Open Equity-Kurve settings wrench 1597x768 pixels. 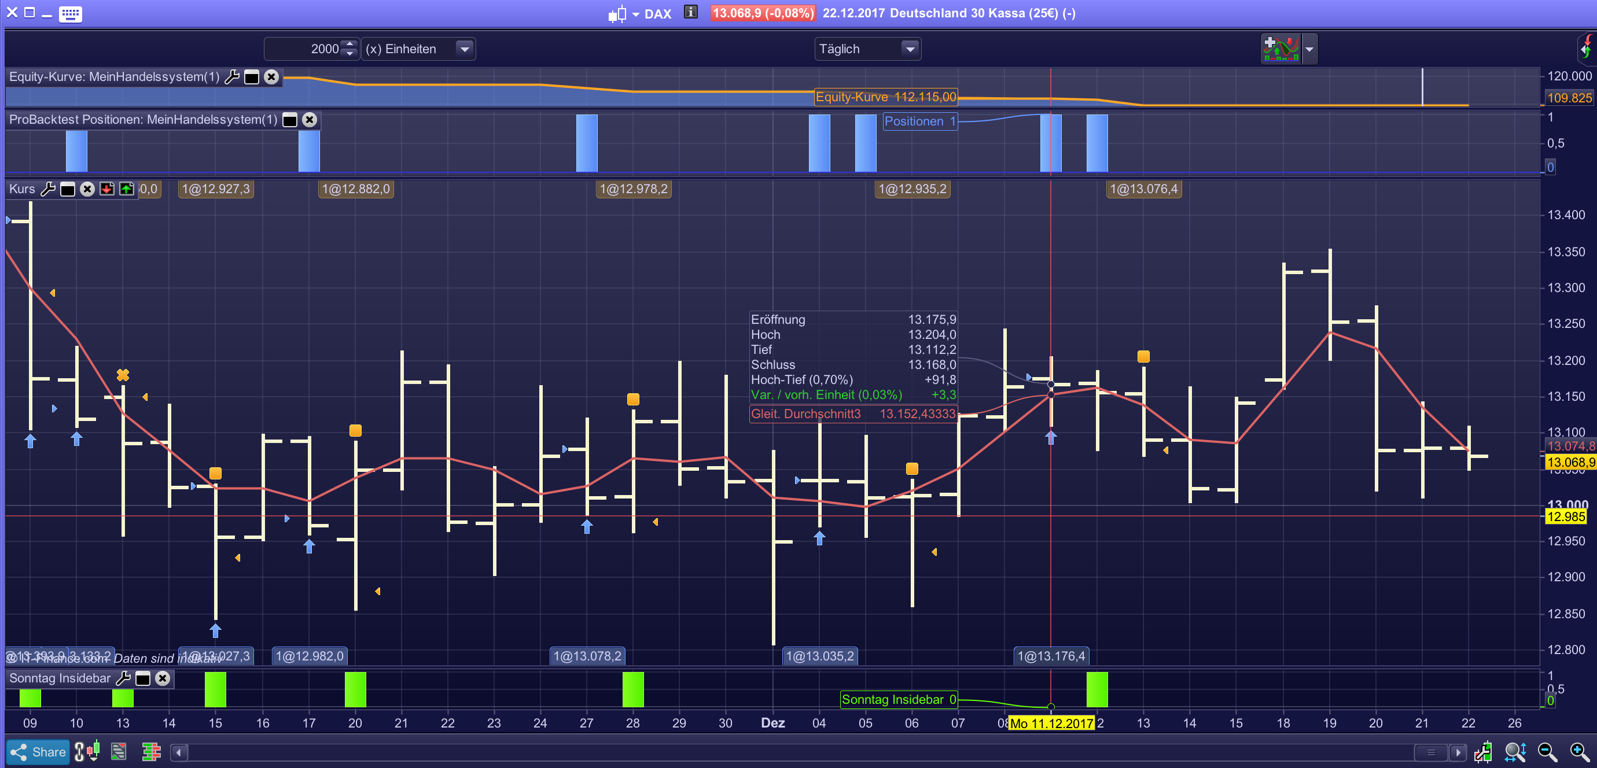[232, 77]
